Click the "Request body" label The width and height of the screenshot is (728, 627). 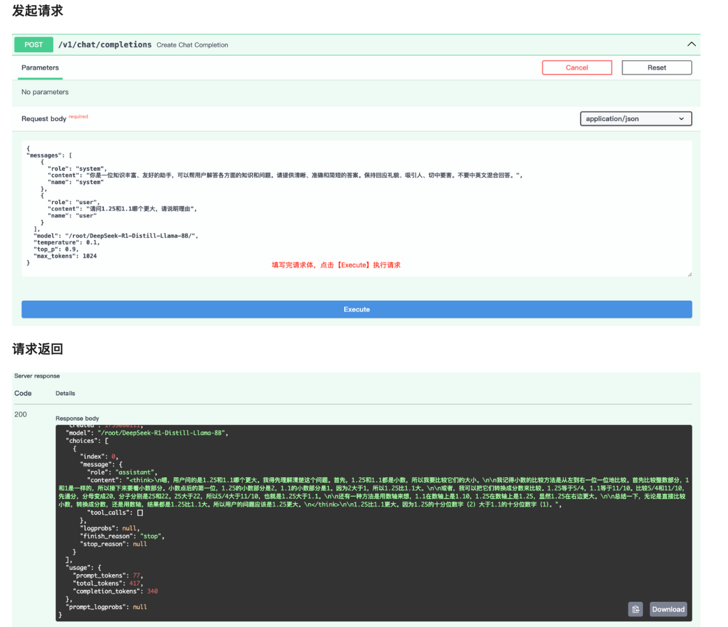click(44, 119)
